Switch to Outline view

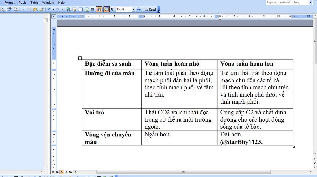click(x=66, y=172)
